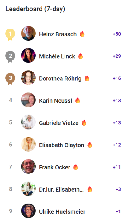Open the Karin Neussl name link
The height and width of the screenshot is (221, 123).
tap(55, 101)
